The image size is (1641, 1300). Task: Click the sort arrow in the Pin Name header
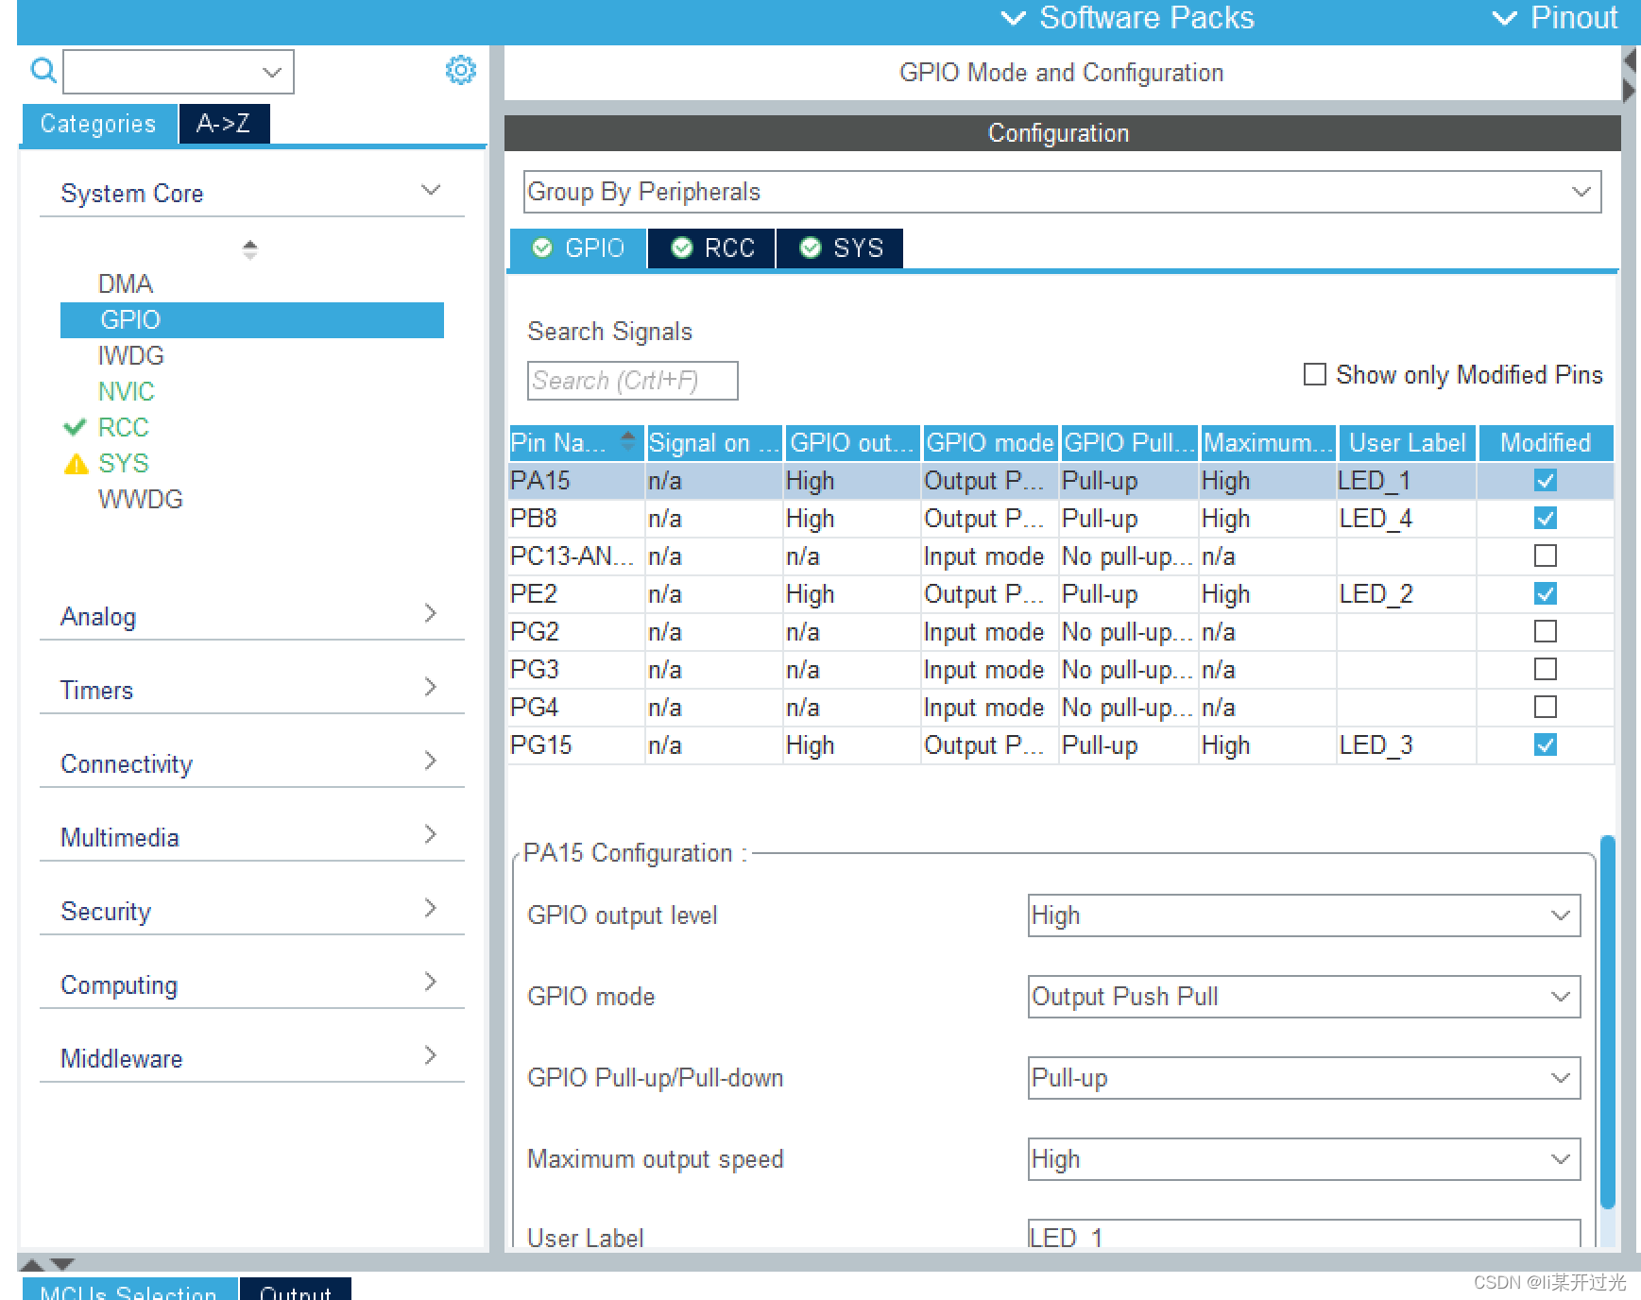click(x=627, y=438)
